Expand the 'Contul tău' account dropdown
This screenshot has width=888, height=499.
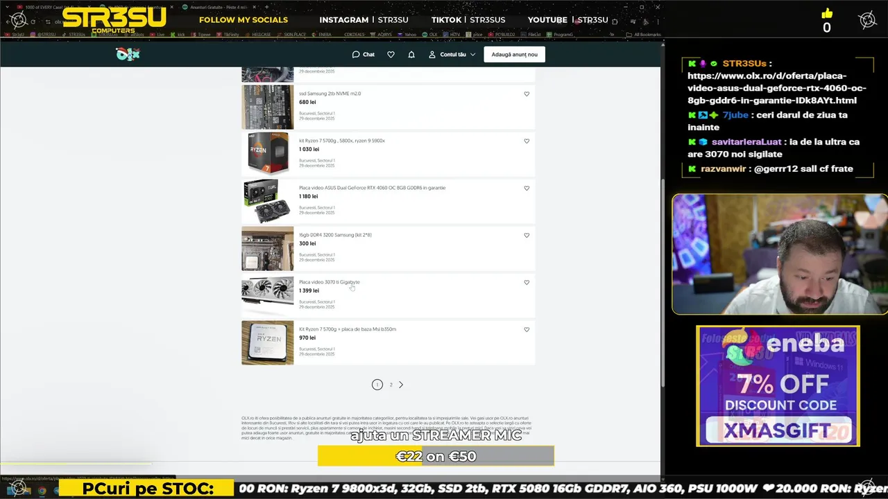pyautogui.click(x=452, y=54)
